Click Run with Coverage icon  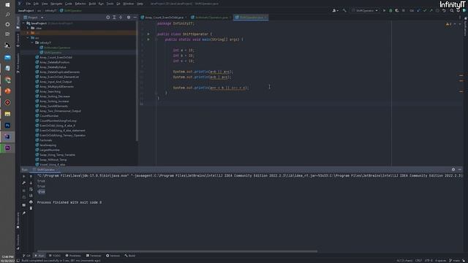(x=397, y=10)
